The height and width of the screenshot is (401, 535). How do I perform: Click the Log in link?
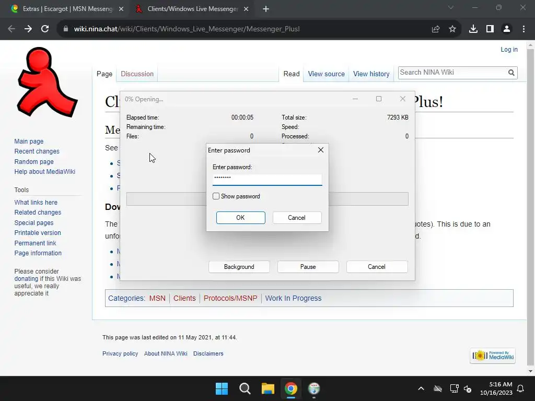[509, 50]
